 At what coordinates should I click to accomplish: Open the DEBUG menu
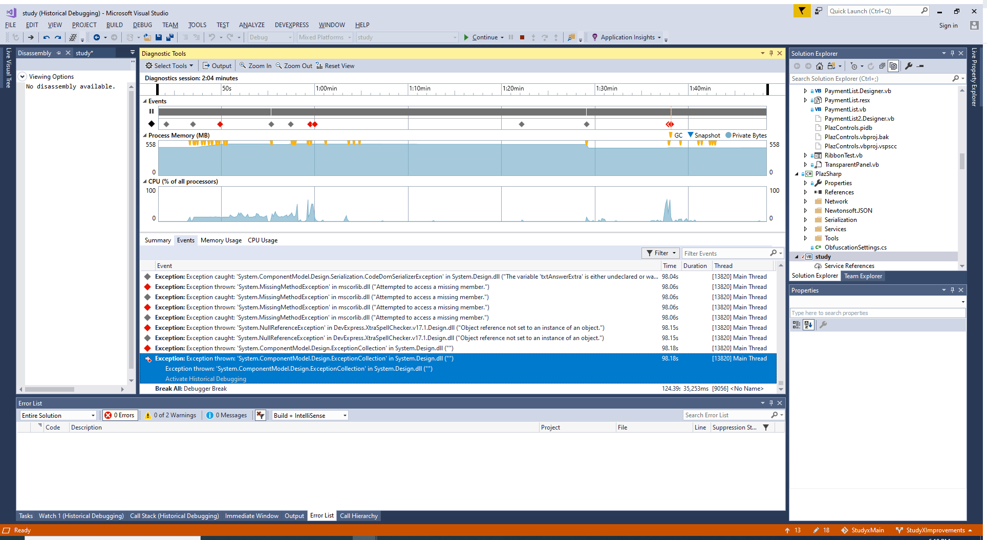tap(142, 25)
